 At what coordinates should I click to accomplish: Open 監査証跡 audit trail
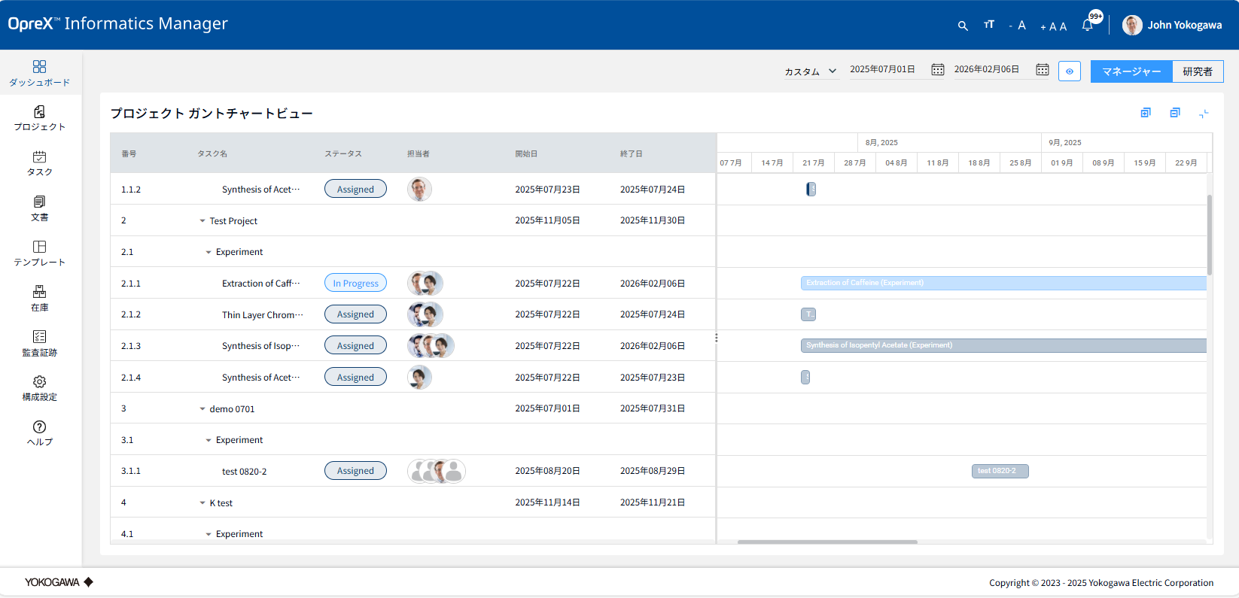(x=40, y=343)
